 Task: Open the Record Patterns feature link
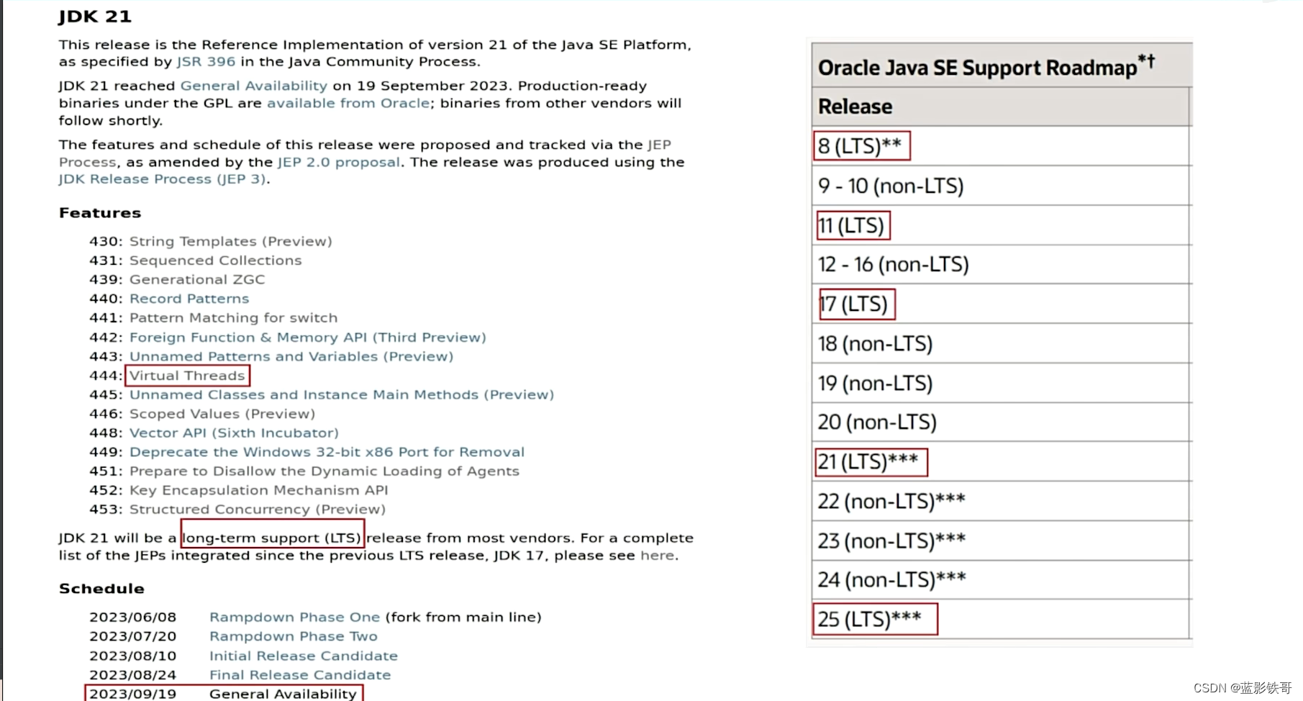tap(189, 299)
